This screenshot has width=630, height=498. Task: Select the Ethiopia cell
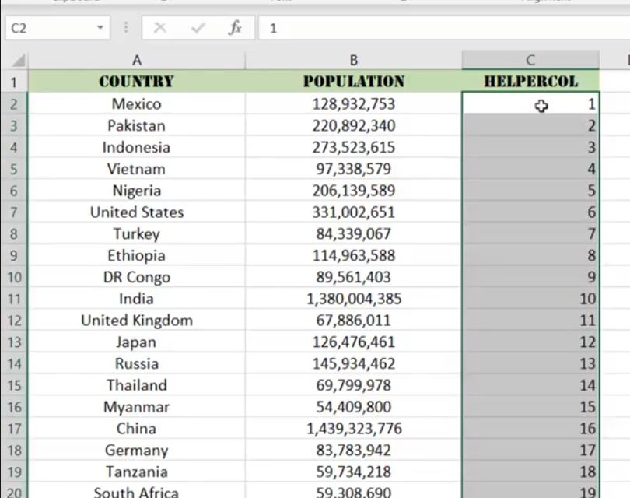137,255
